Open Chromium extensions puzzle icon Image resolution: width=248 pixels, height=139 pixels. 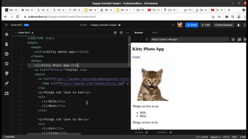click(x=227, y=17)
